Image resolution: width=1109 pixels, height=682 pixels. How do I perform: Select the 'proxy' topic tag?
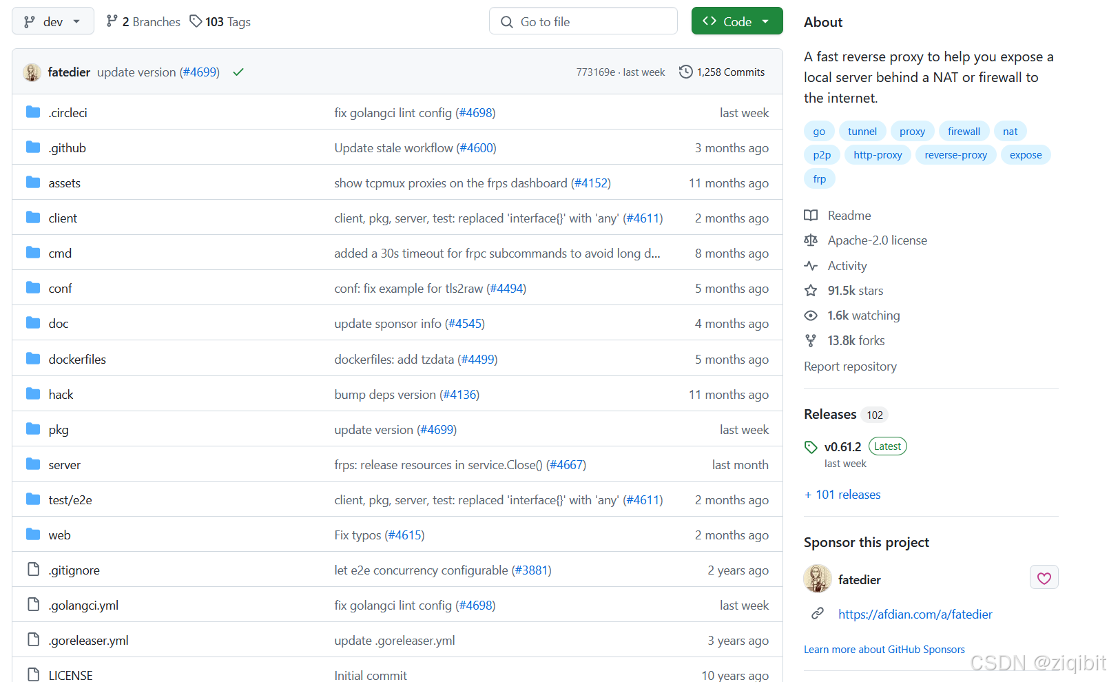[912, 132]
